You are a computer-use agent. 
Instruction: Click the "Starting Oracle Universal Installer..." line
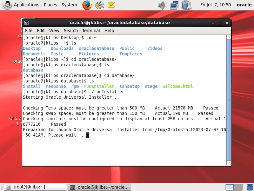[71, 97]
